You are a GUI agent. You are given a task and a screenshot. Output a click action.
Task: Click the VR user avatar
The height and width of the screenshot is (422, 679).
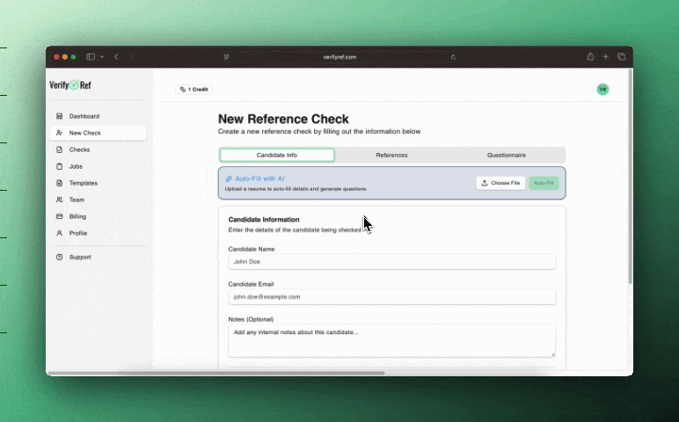click(x=602, y=90)
